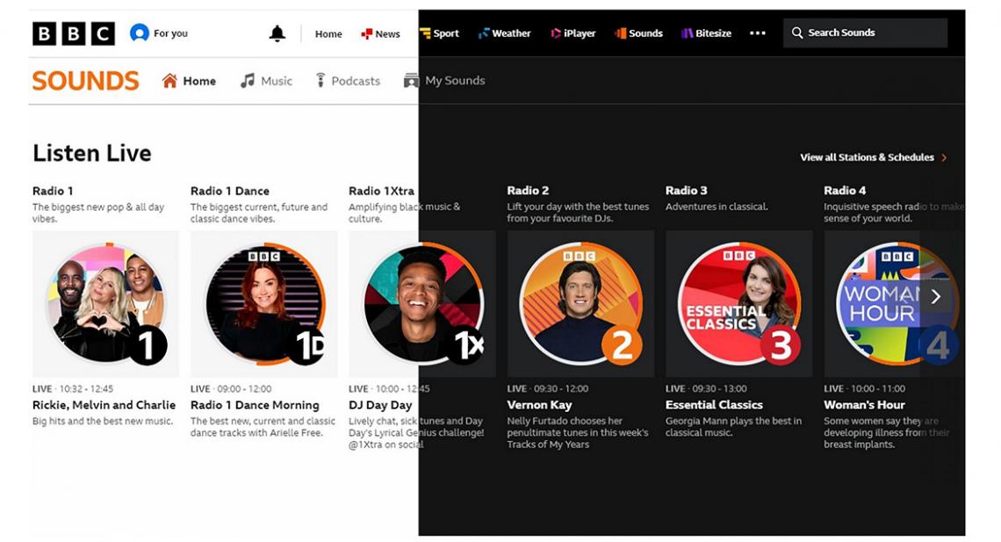Click the magnifying glass search icon
This screenshot has height=542, width=1001.
(x=797, y=33)
